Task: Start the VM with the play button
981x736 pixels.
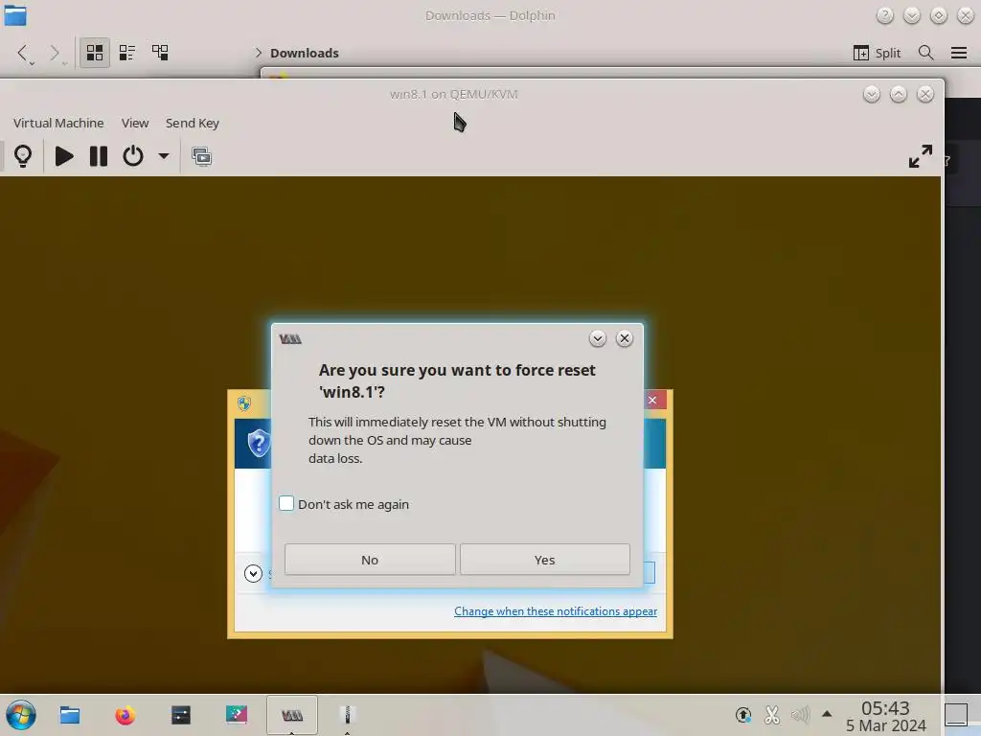Action: click(64, 156)
